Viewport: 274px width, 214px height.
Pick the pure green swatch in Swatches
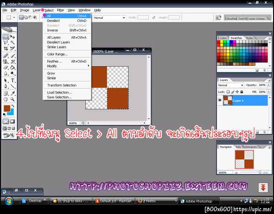(x=225, y=42)
